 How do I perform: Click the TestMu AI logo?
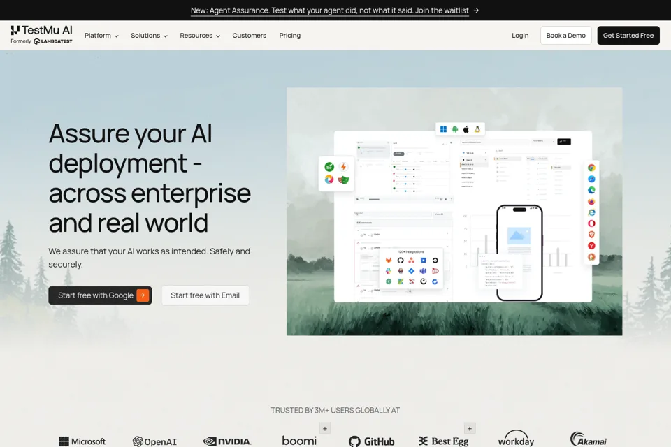41,30
